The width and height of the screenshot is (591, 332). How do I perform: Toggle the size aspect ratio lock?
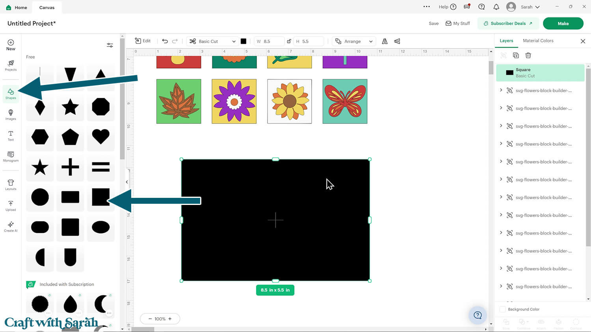[x=289, y=41]
